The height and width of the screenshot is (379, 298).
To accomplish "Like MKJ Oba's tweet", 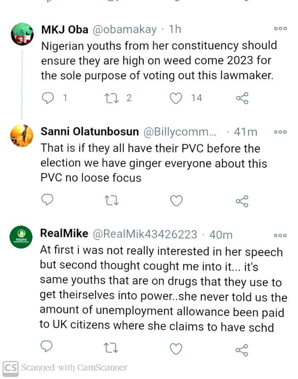I will point(176,98).
